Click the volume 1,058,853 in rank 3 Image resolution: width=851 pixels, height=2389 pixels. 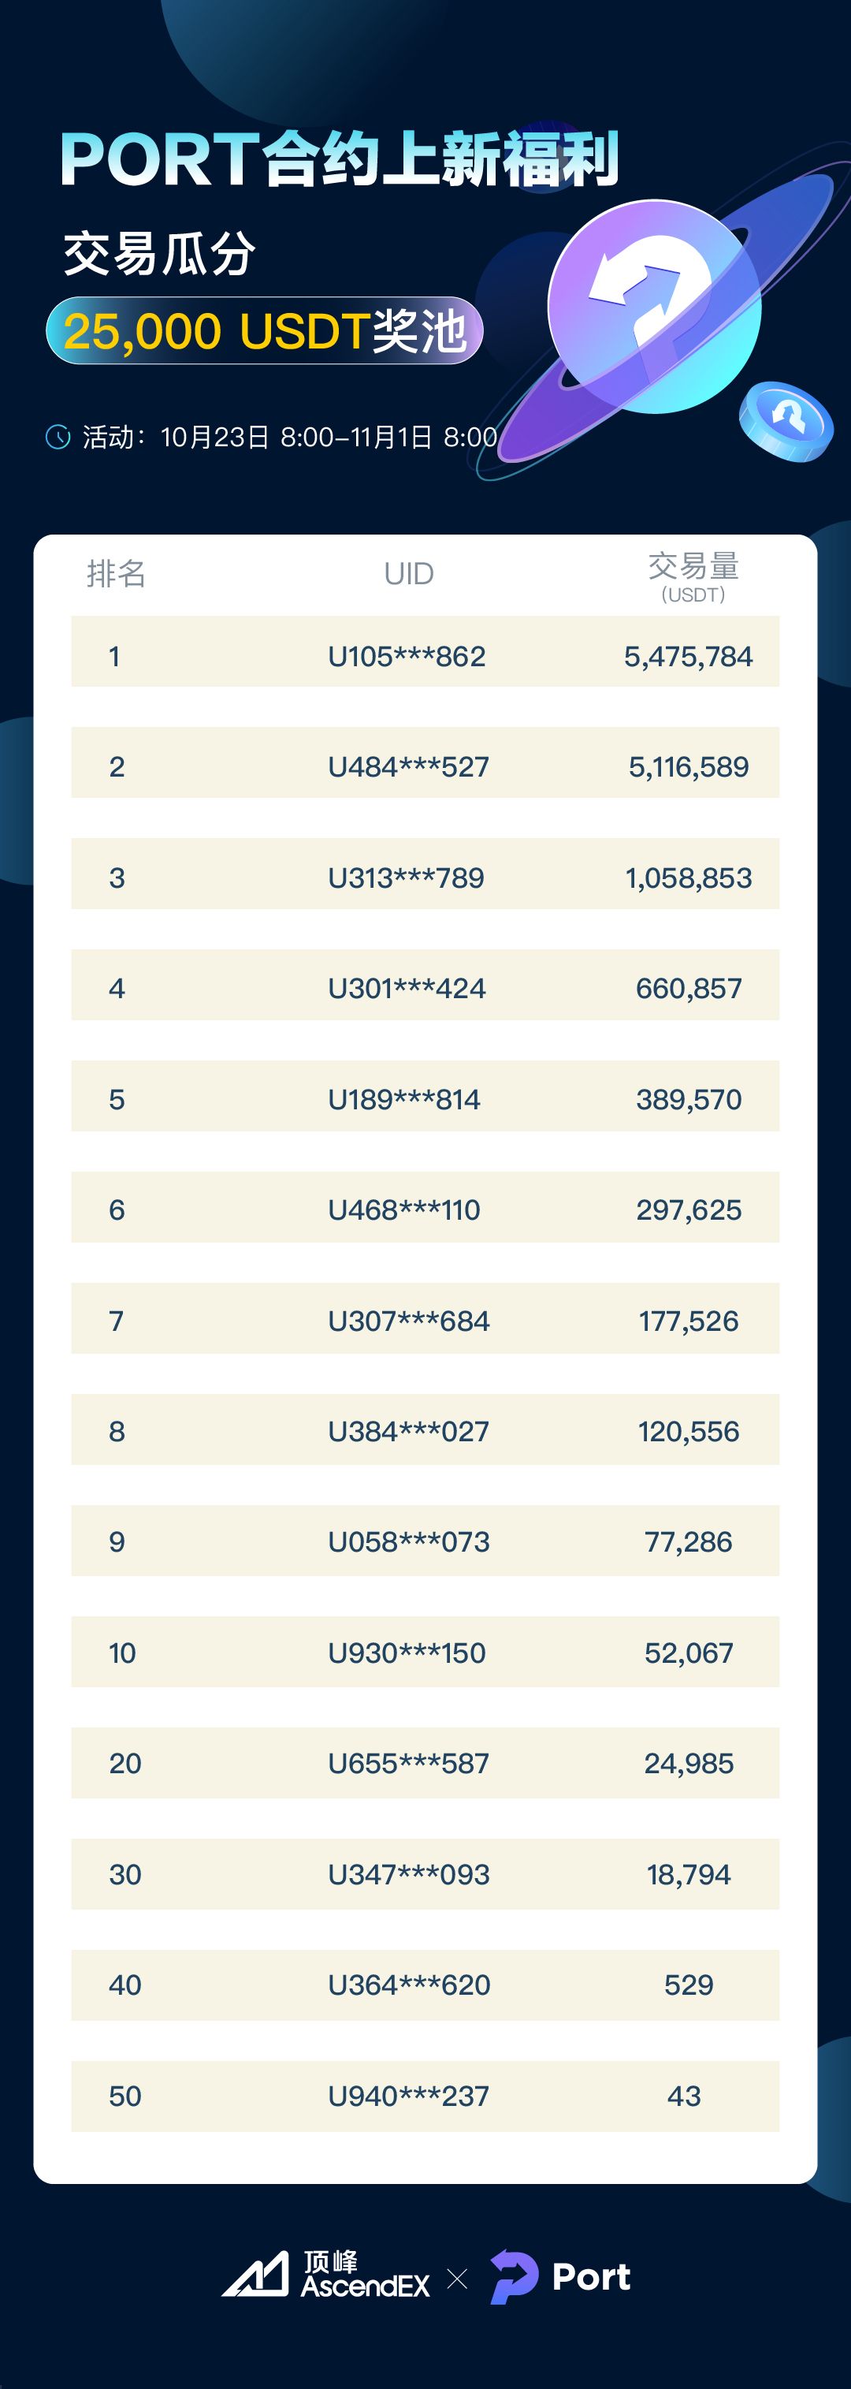coord(689,878)
